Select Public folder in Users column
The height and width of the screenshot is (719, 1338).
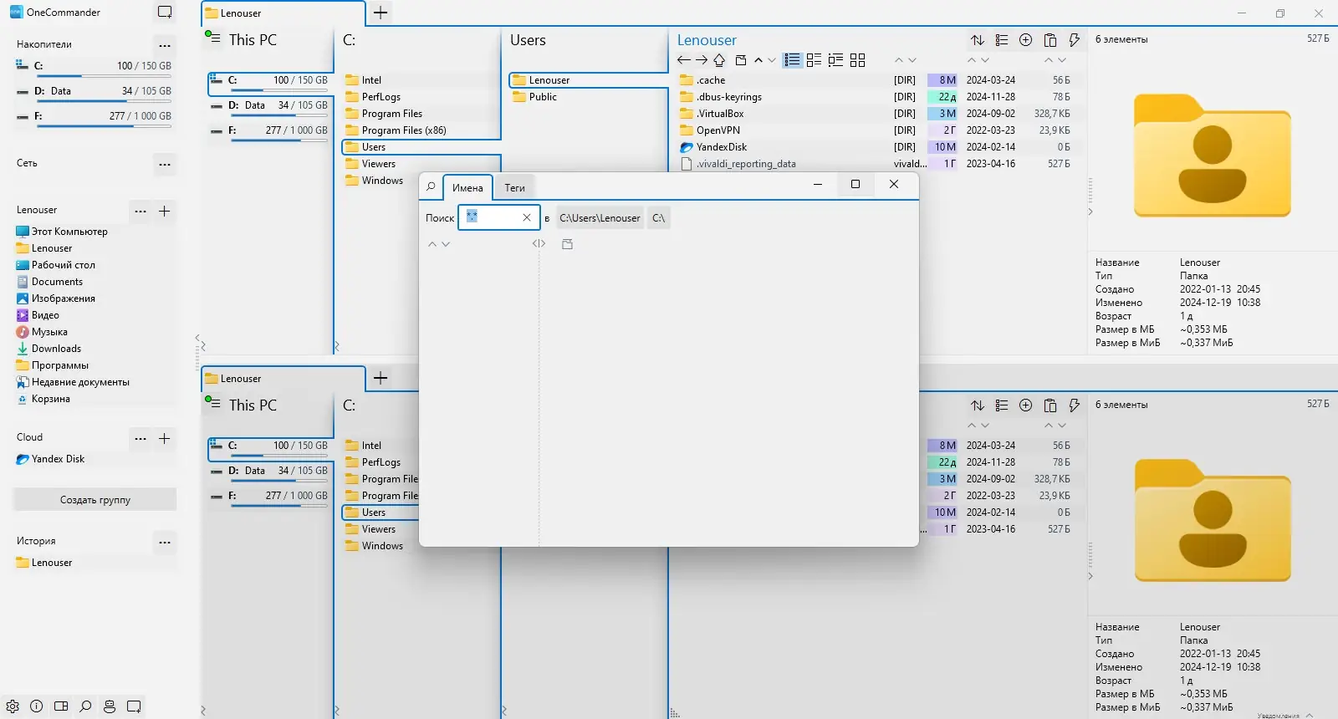534,97
